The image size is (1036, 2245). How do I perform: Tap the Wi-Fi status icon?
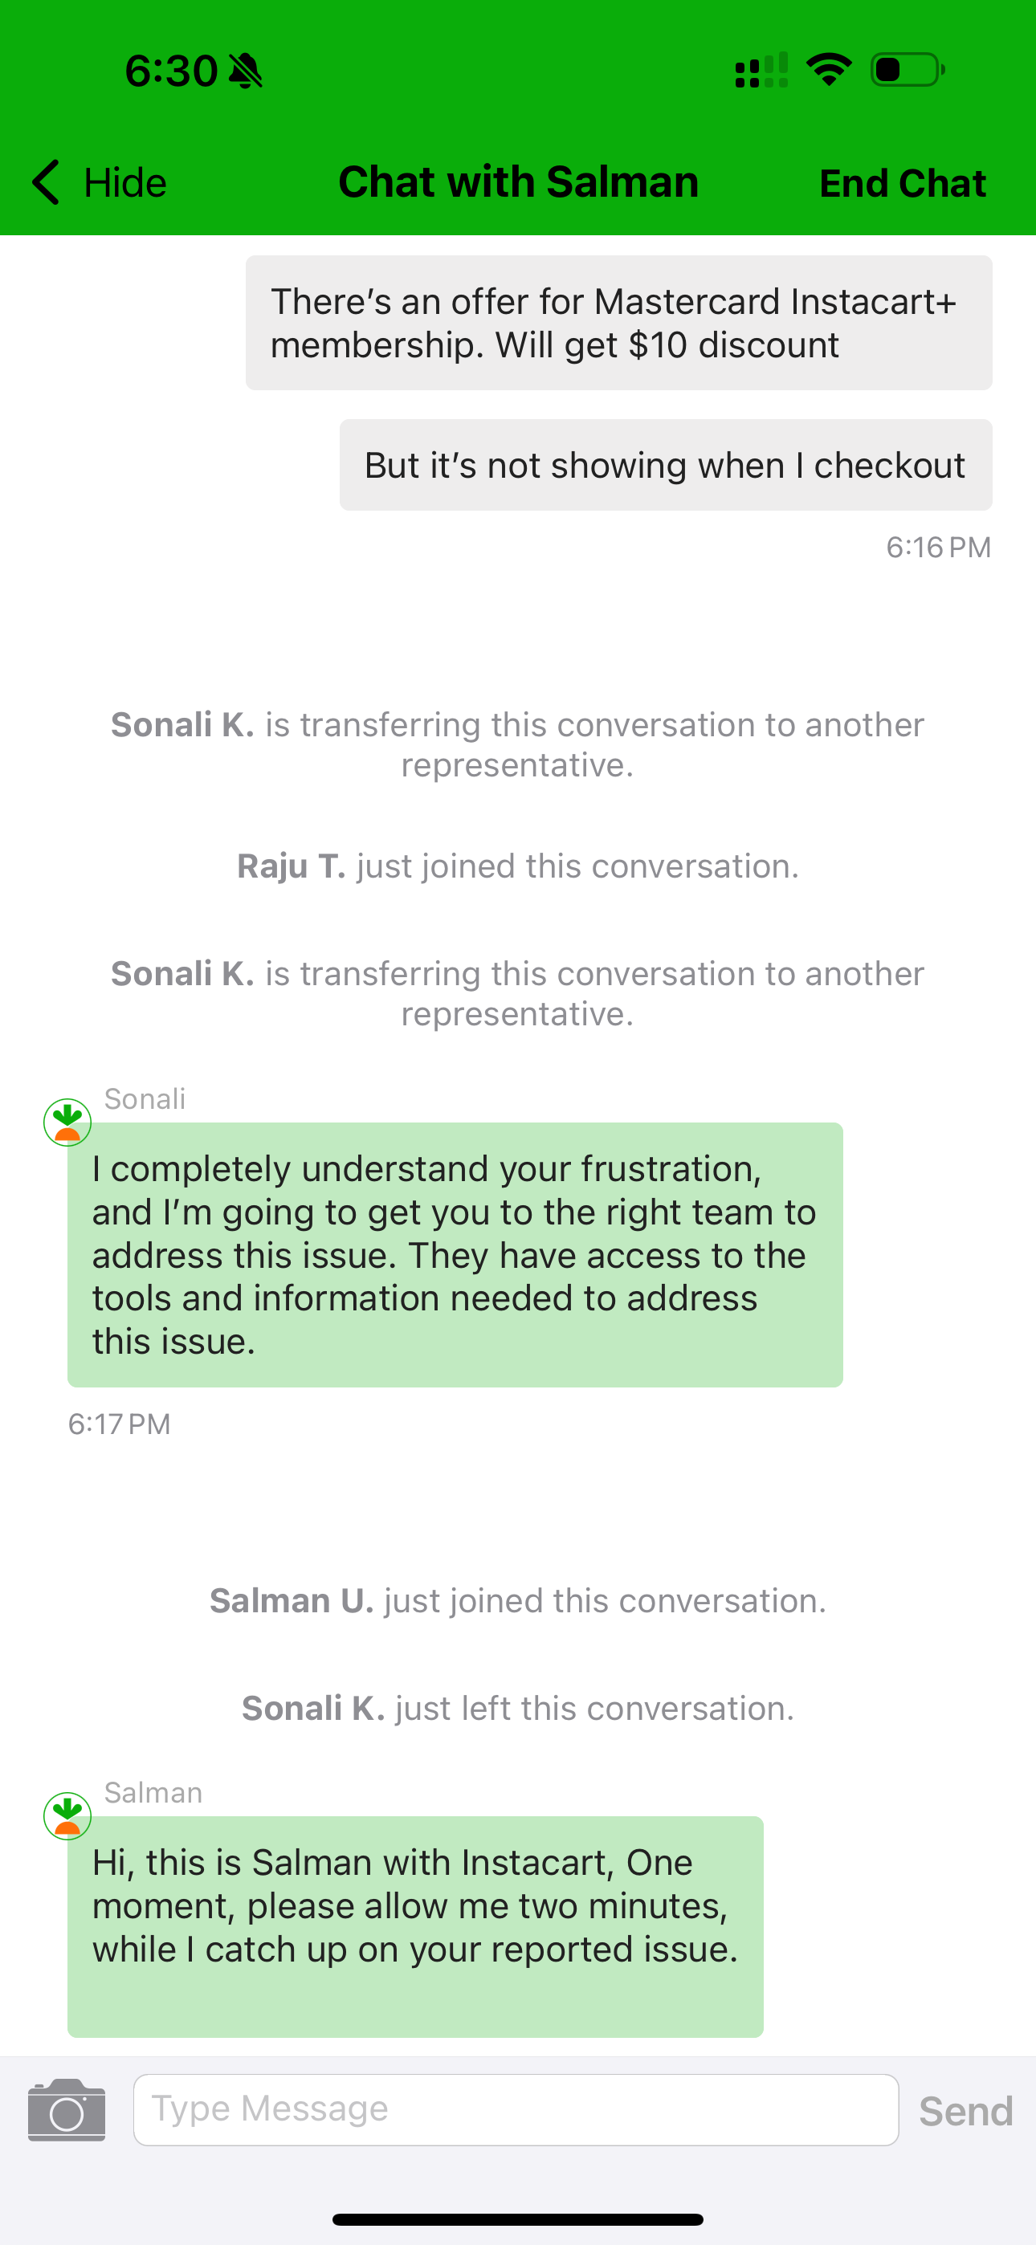829,70
